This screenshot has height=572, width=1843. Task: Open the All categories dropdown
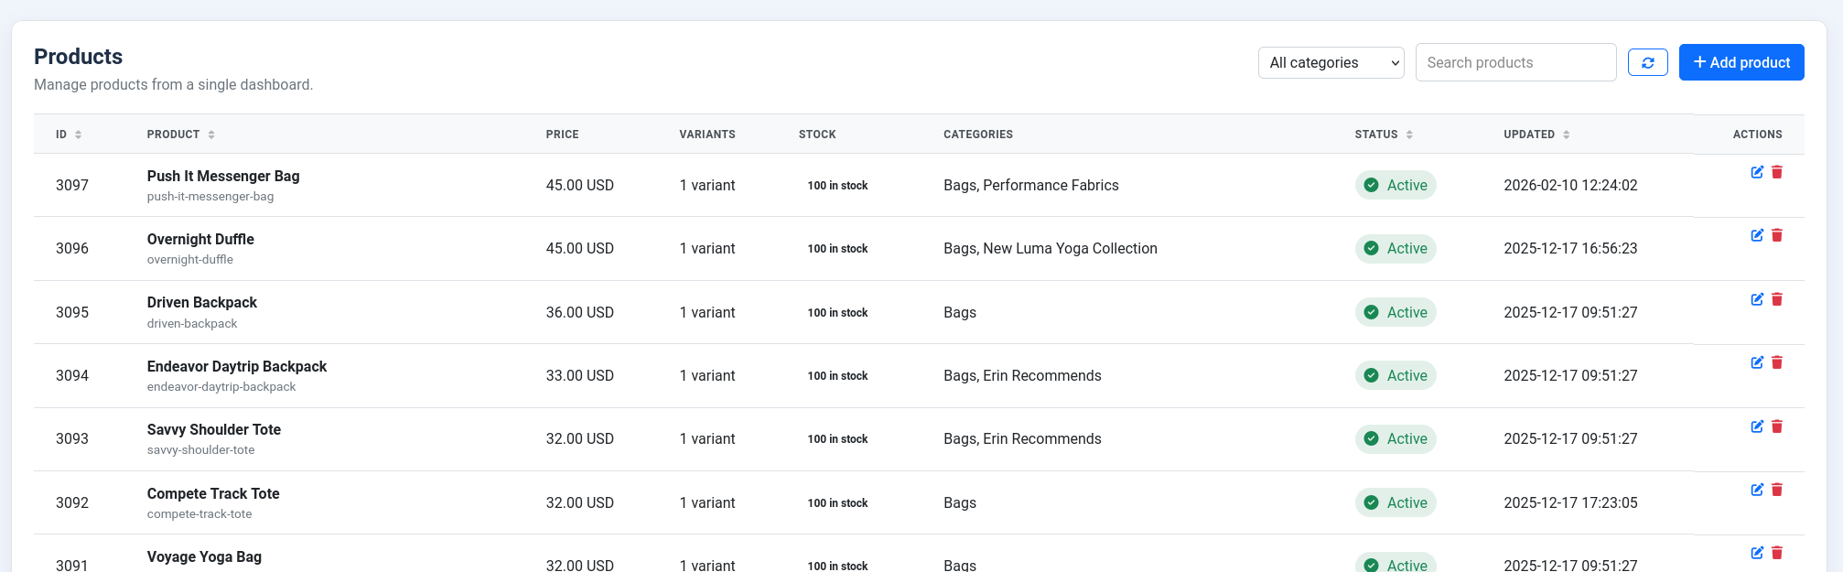click(1331, 62)
